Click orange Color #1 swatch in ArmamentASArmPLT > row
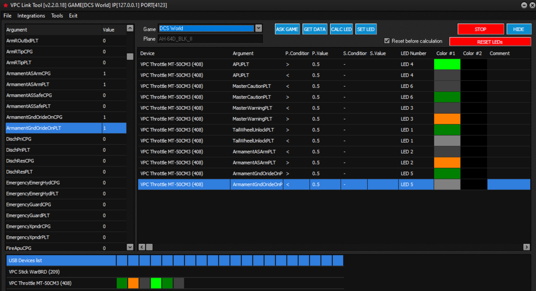The image size is (536, 291). pyautogui.click(x=447, y=163)
